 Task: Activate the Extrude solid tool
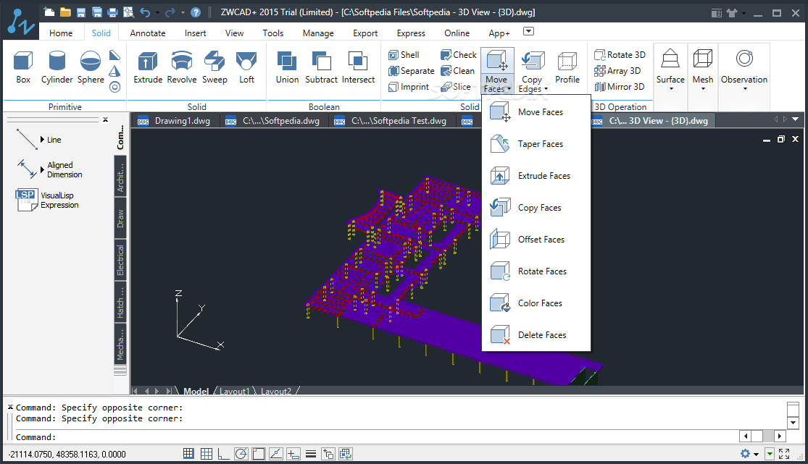click(148, 67)
